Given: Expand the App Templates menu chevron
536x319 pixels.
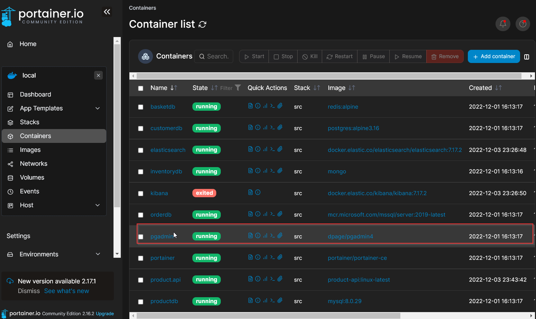Looking at the screenshot, I should point(98,108).
